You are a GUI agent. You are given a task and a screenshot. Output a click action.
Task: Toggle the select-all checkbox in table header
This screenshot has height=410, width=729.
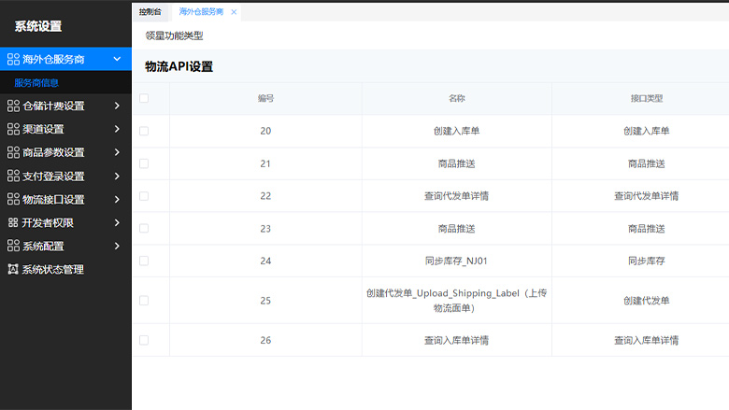tap(144, 98)
